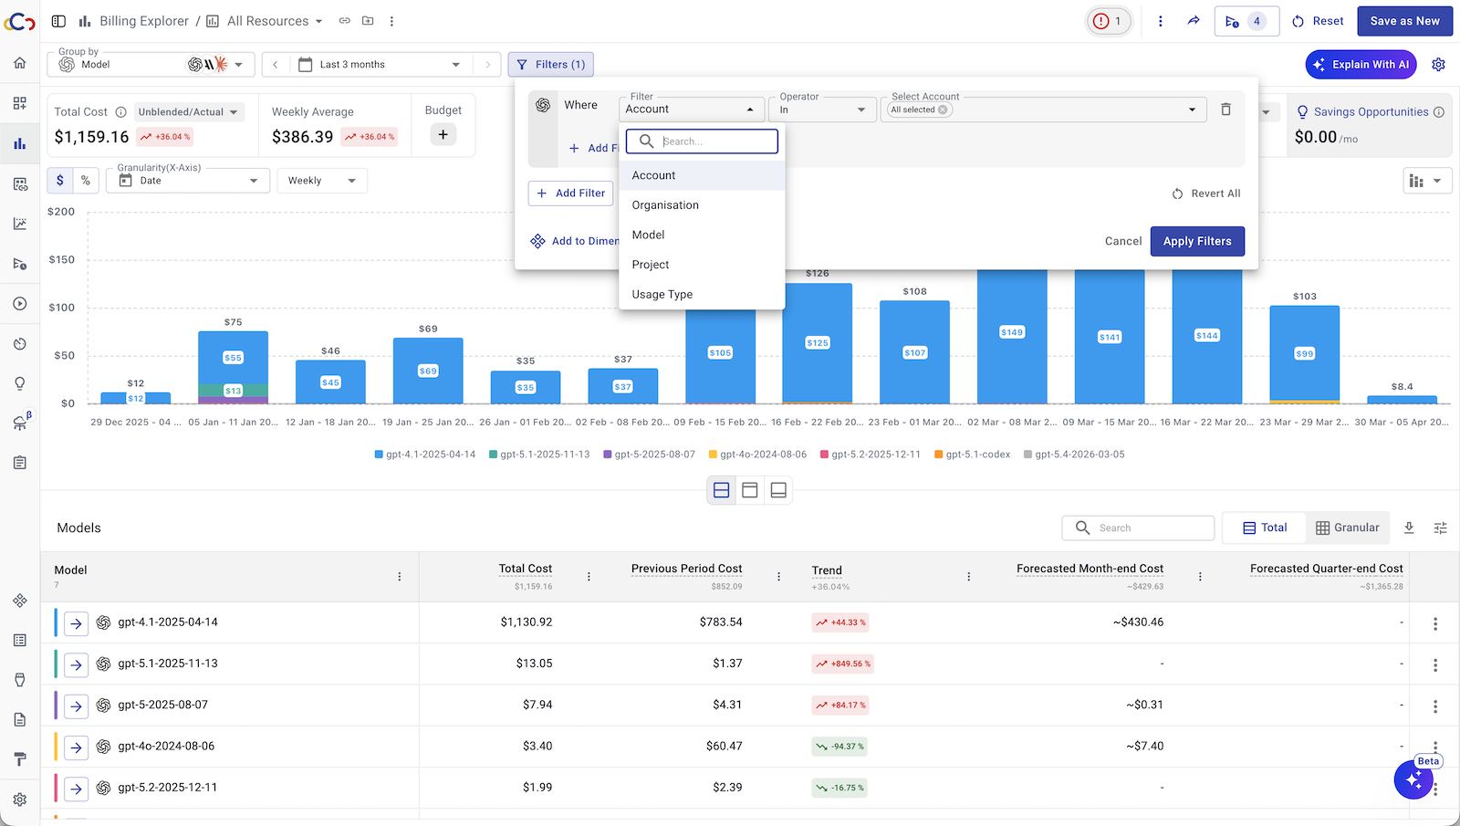Choose Organisation in filter list
This screenshot has width=1460, height=826.
(702, 205)
